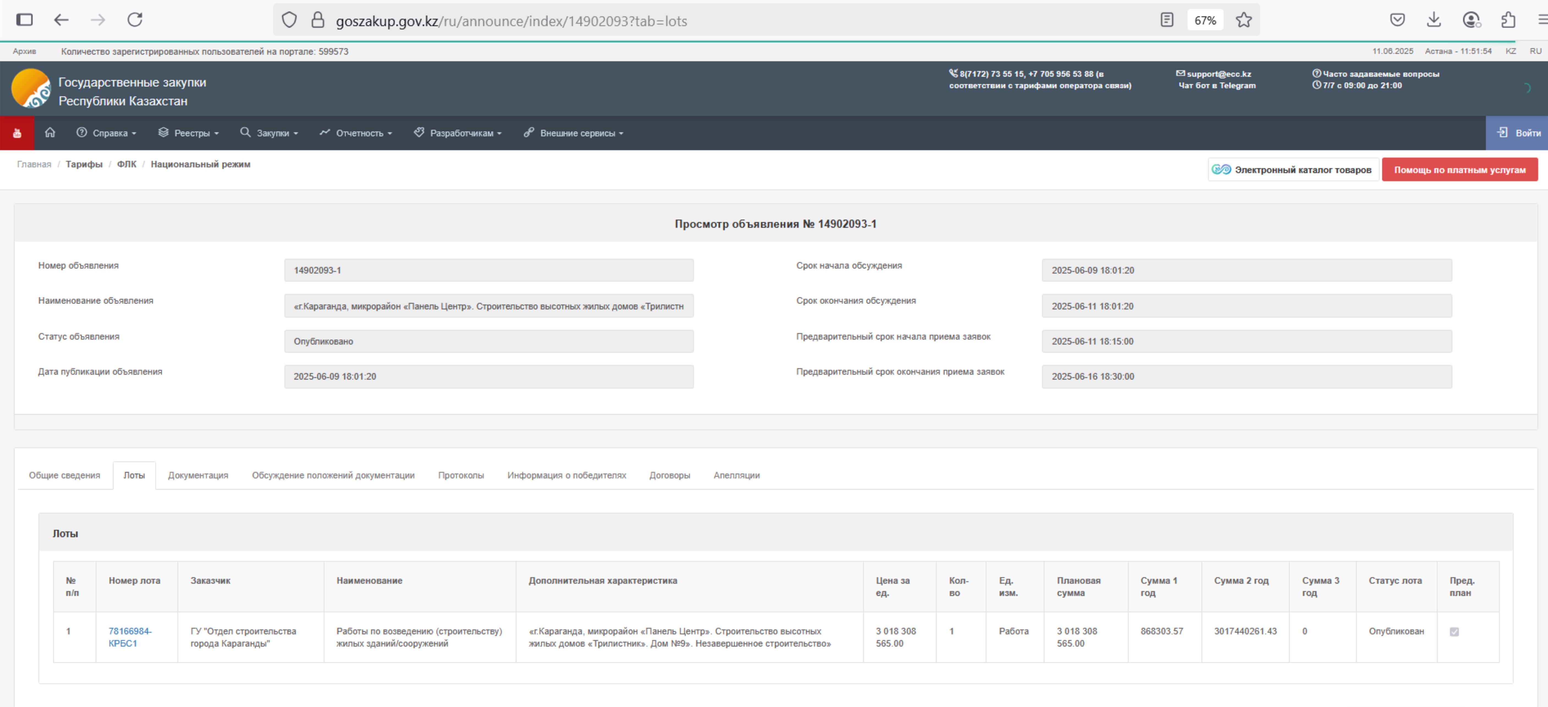Expand the Отчетность menu

pos(356,133)
